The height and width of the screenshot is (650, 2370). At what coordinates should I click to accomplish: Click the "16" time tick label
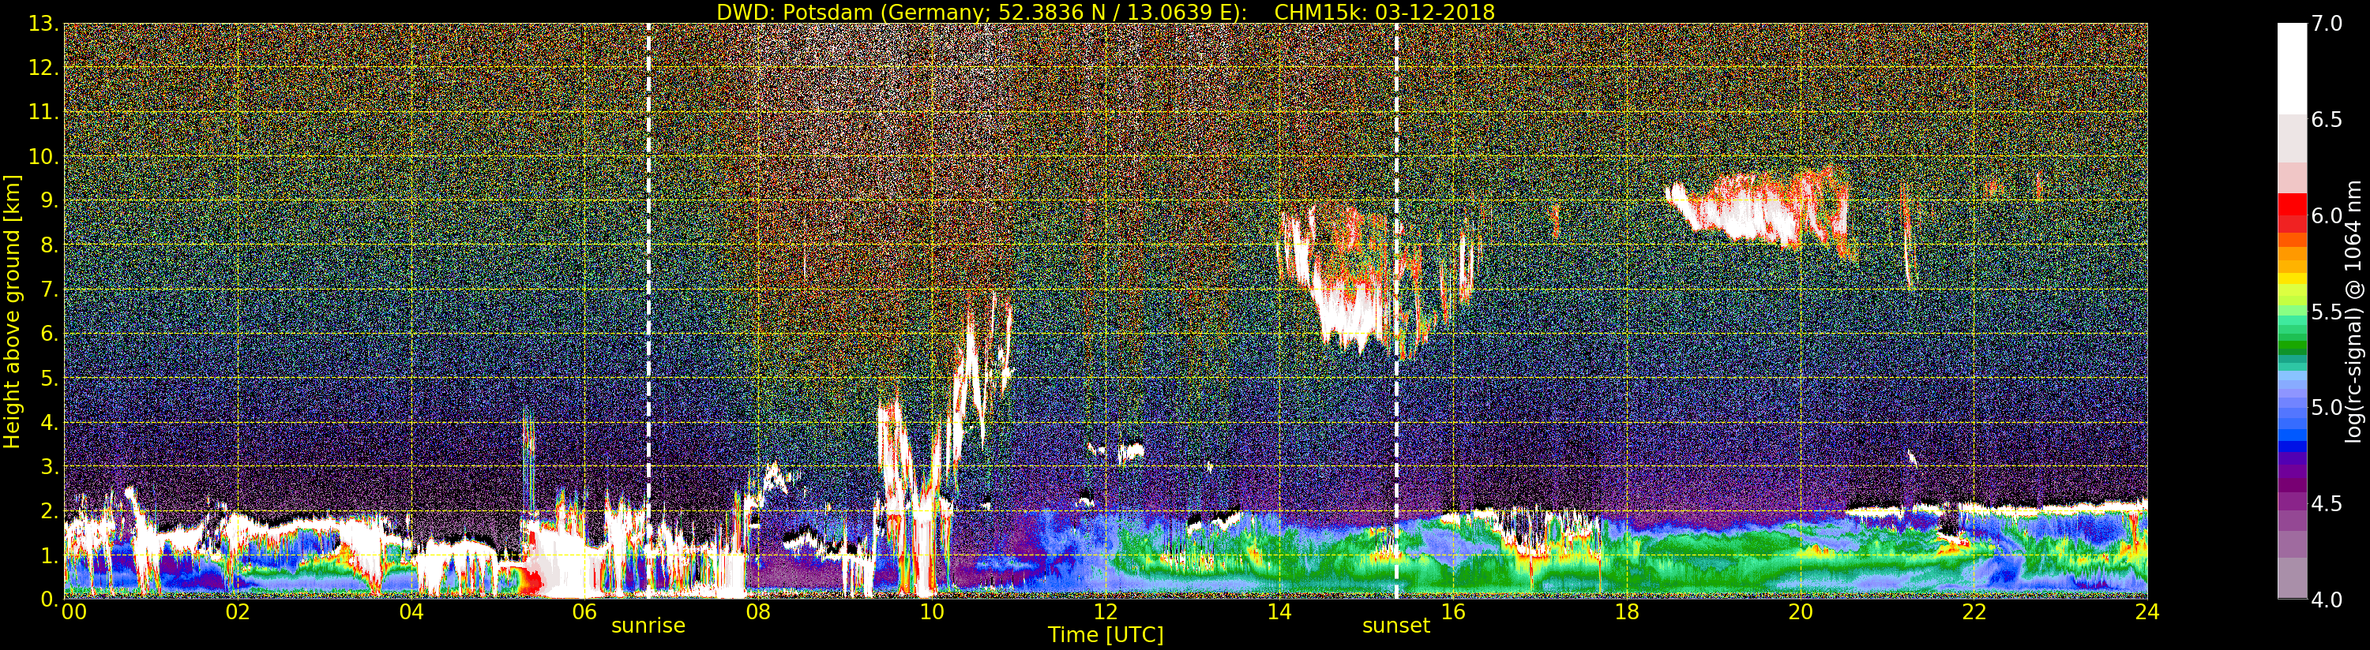coord(1454,612)
